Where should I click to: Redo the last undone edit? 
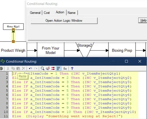[x=36, y=69]
